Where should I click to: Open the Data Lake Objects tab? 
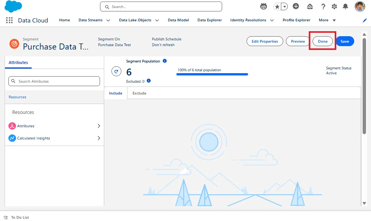pyautogui.click(x=135, y=20)
